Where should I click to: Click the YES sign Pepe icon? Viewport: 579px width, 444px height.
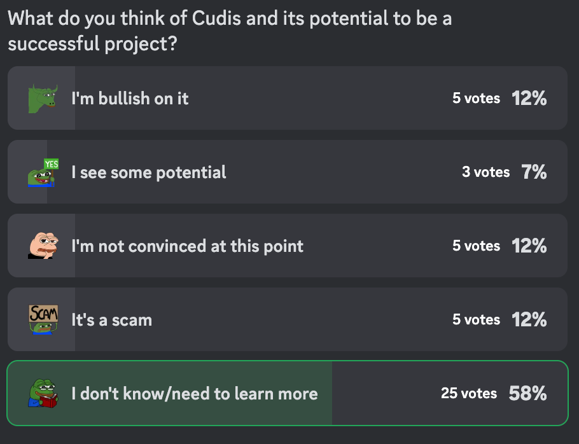(x=43, y=172)
